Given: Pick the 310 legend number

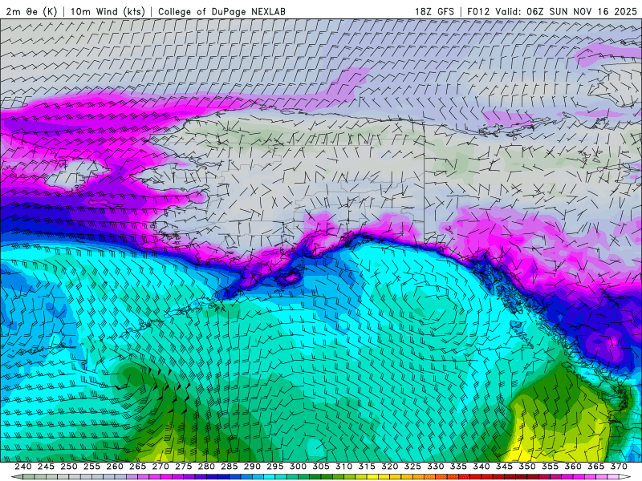Looking at the screenshot, I should click(x=344, y=467).
